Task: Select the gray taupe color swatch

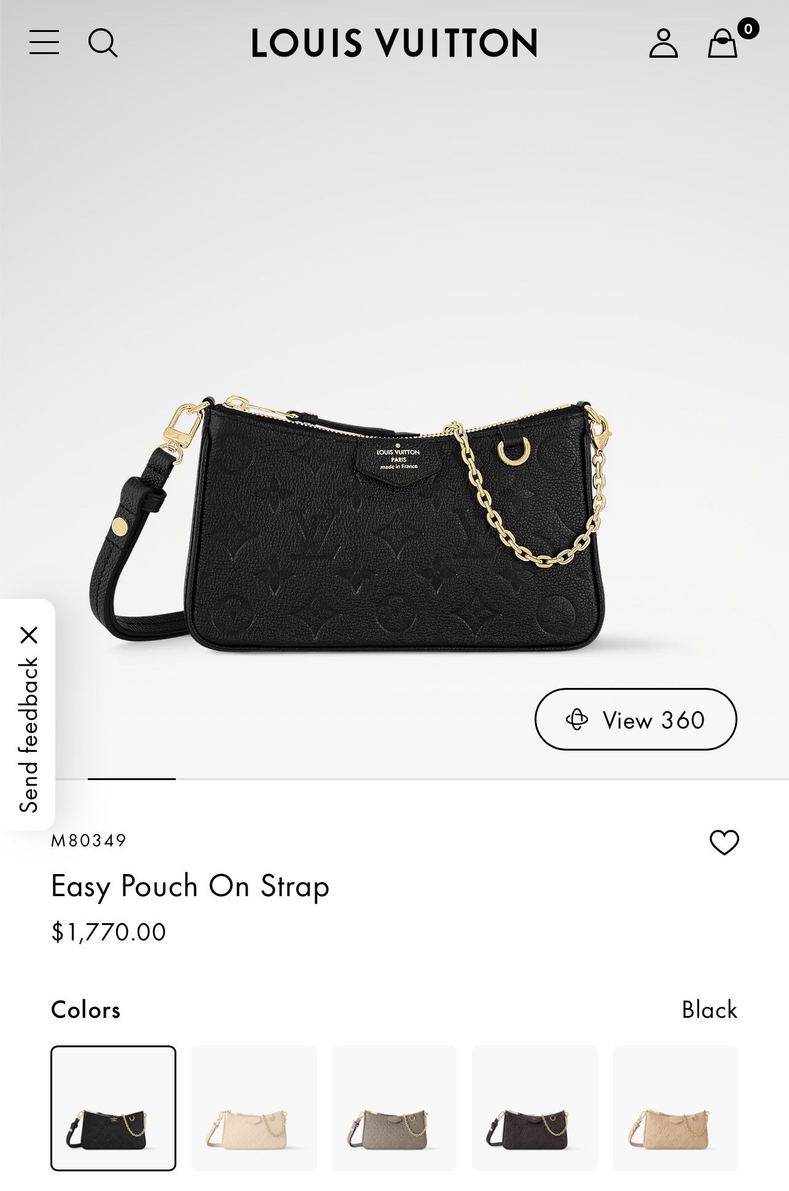Action: tap(394, 1108)
